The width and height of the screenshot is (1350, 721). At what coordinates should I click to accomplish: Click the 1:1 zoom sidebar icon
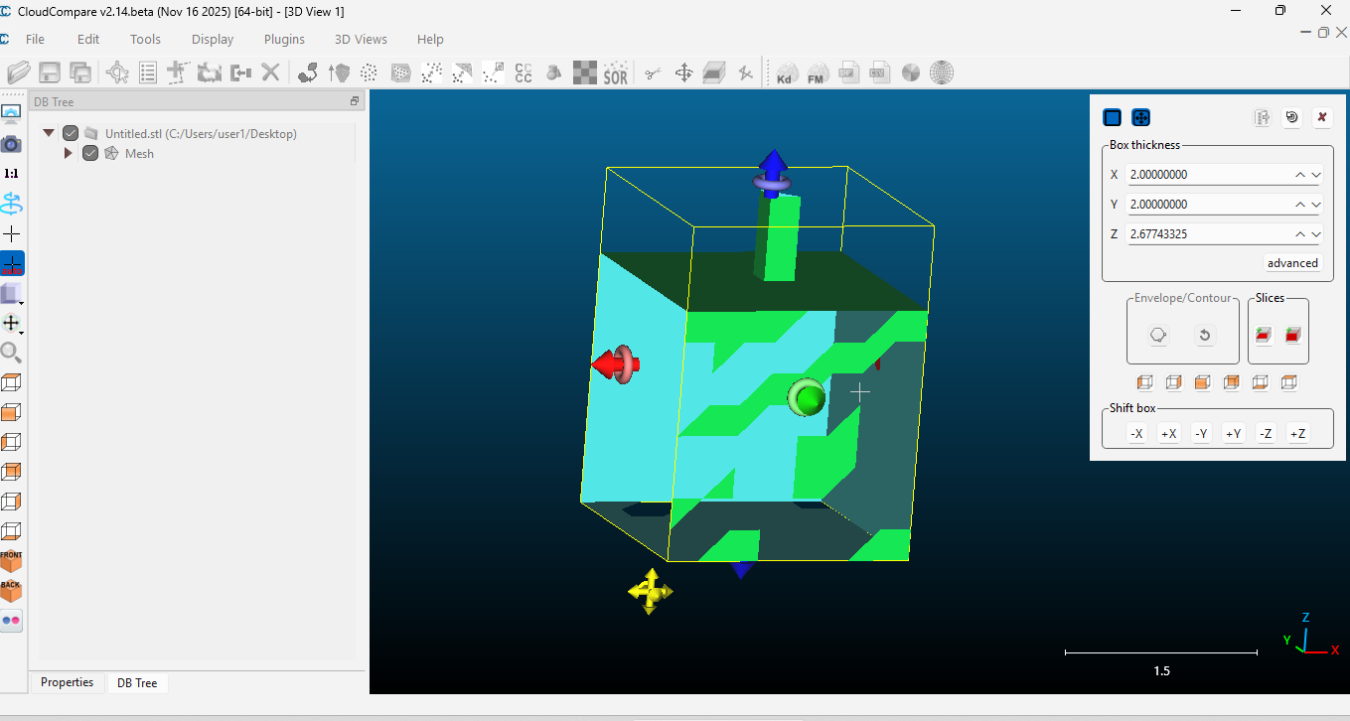point(11,173)
